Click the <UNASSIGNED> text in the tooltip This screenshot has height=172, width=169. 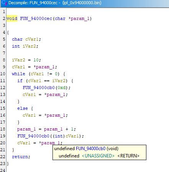pyautogui.click(x=98, y=156)
